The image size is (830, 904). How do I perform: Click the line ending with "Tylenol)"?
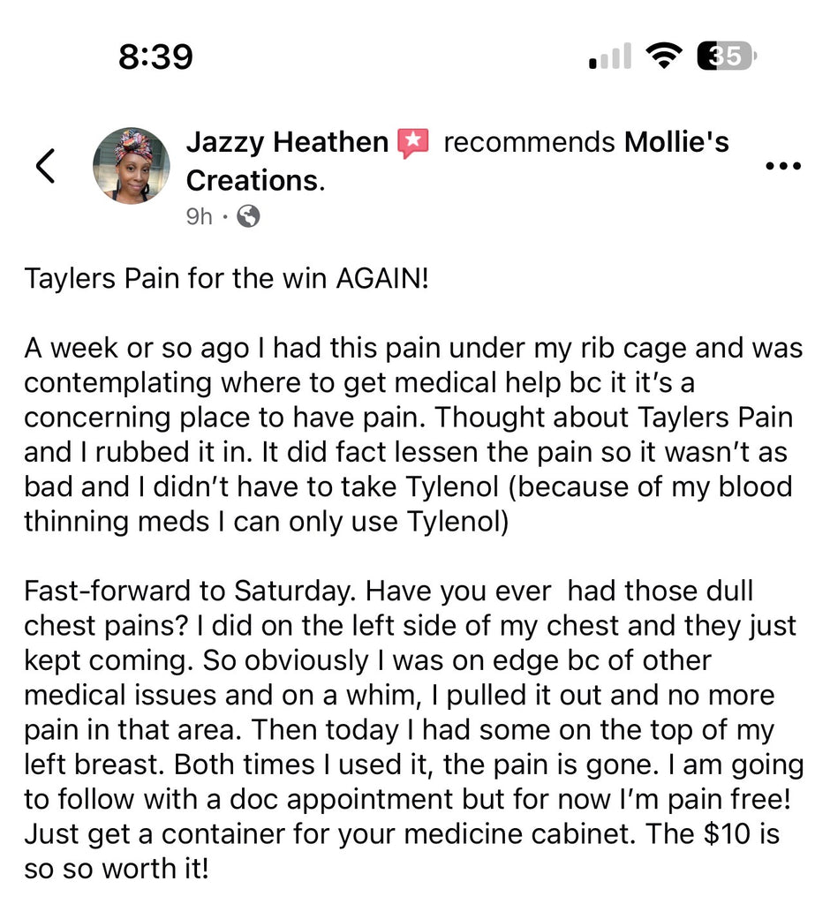click(267, 522)
